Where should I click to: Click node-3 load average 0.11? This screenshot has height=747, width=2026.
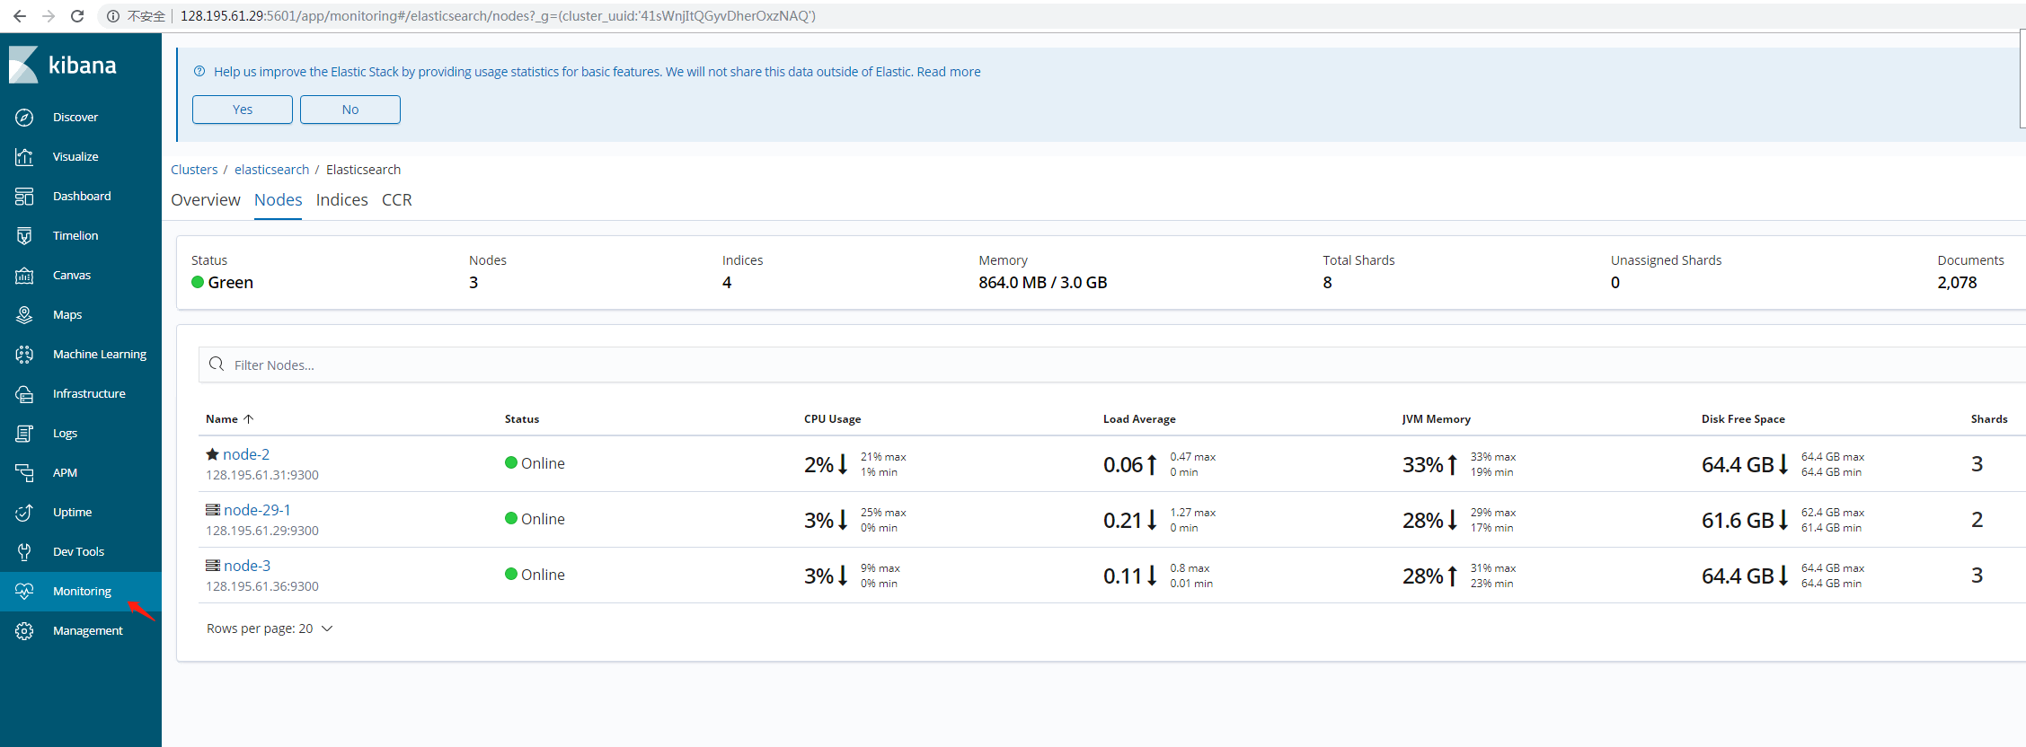pos(1122,576)
